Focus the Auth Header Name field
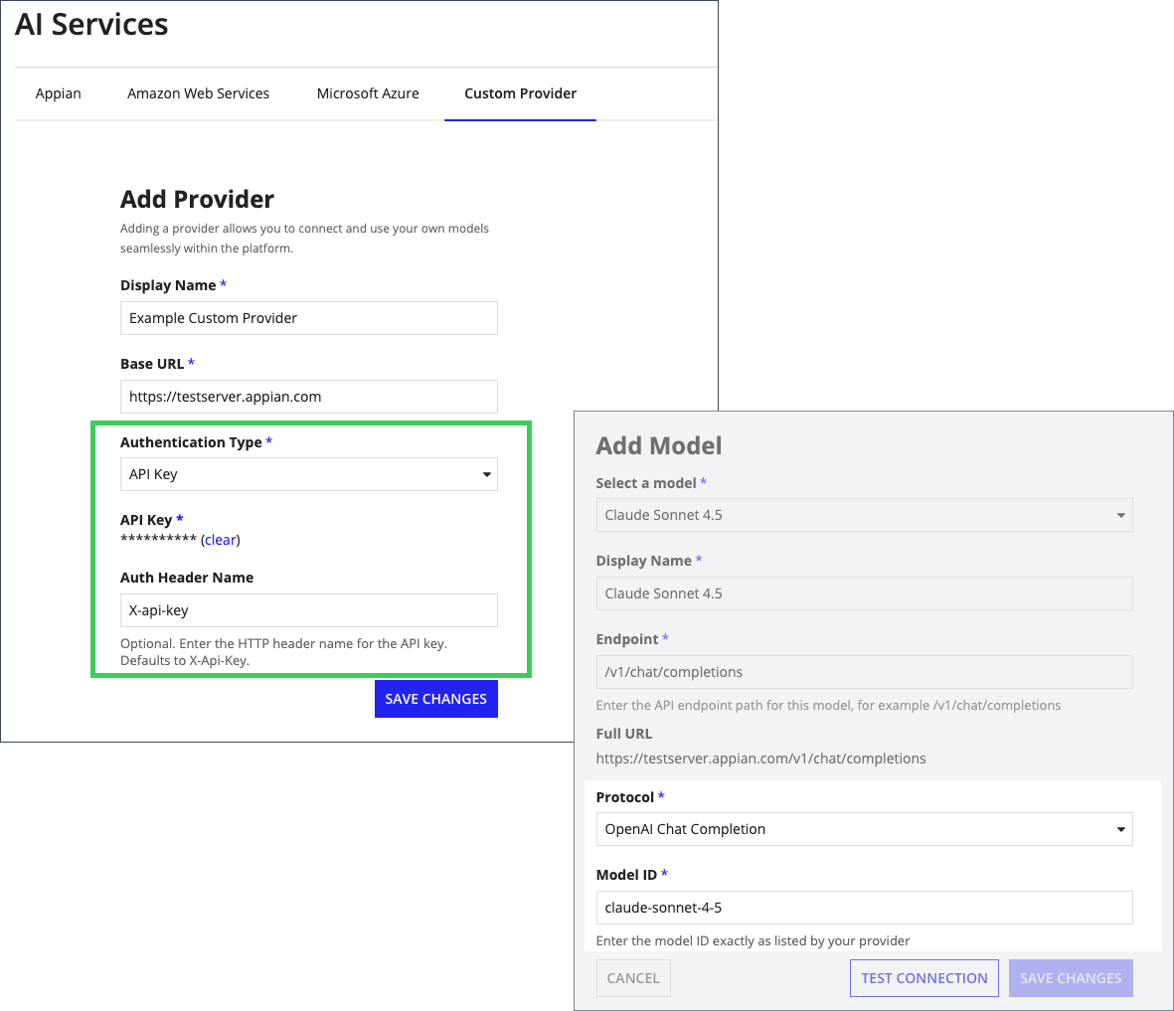This screenshot has width=1174, height=1011. (308, 610)
